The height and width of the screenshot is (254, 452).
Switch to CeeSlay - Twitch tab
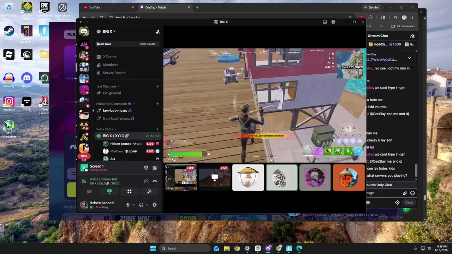click(x=165, y=7)
